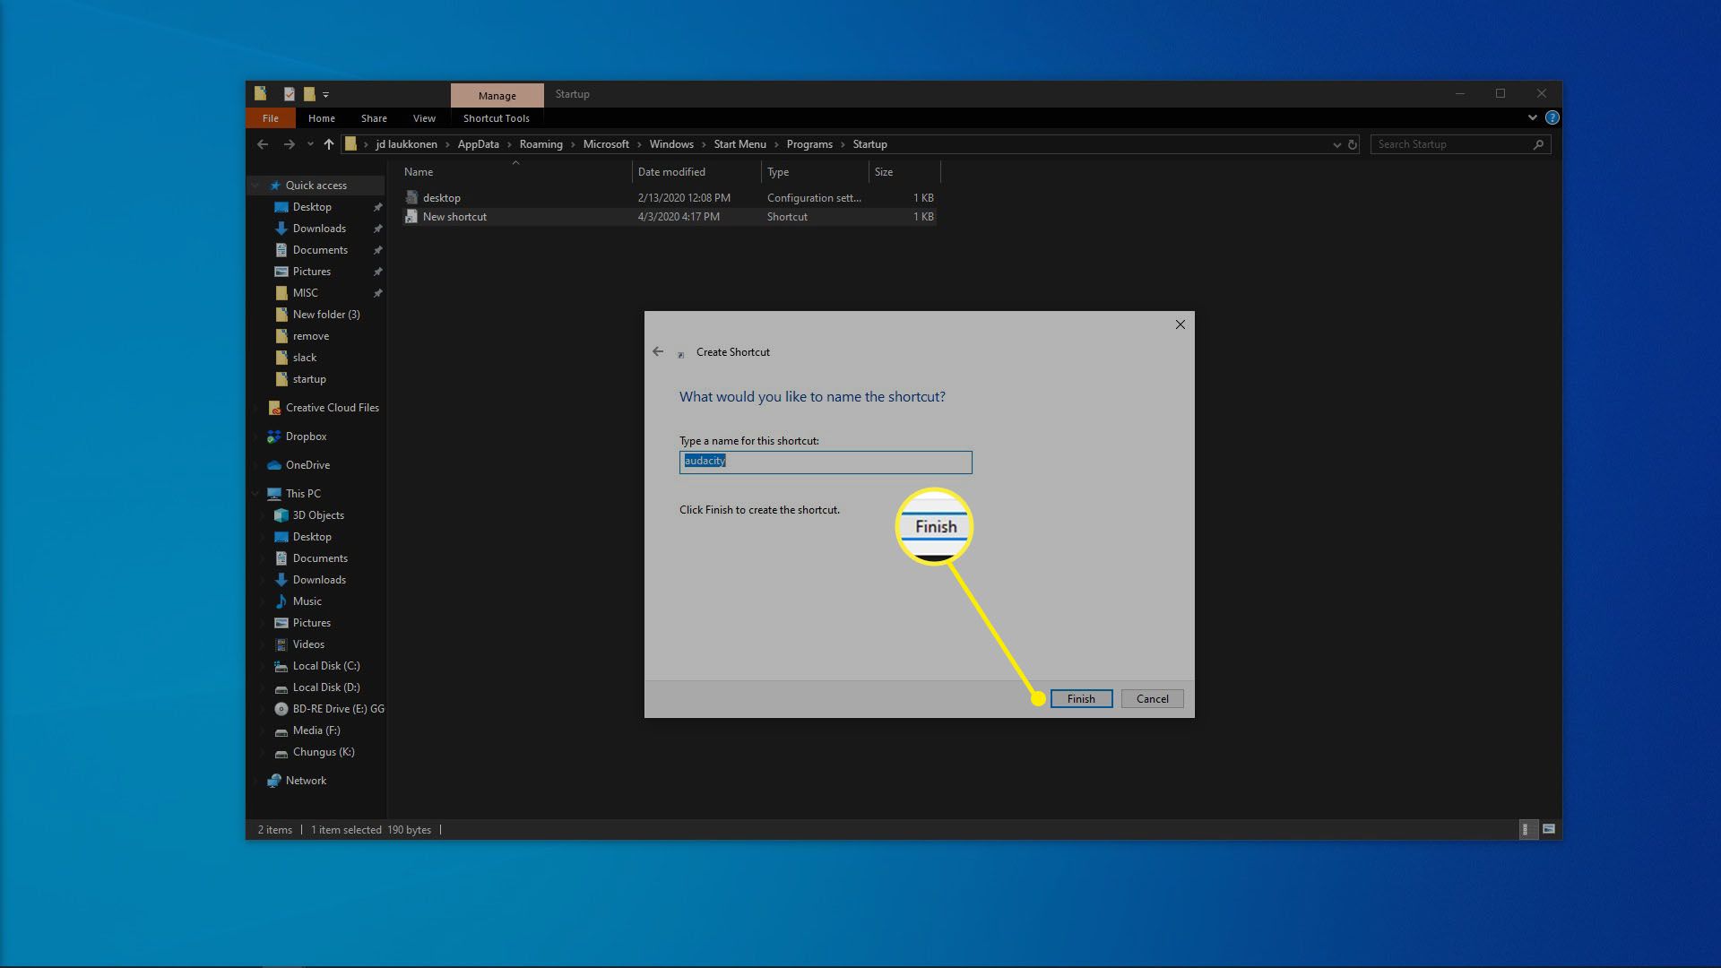Click Cancel to dismiss the dialog

tap(1151, 698)
